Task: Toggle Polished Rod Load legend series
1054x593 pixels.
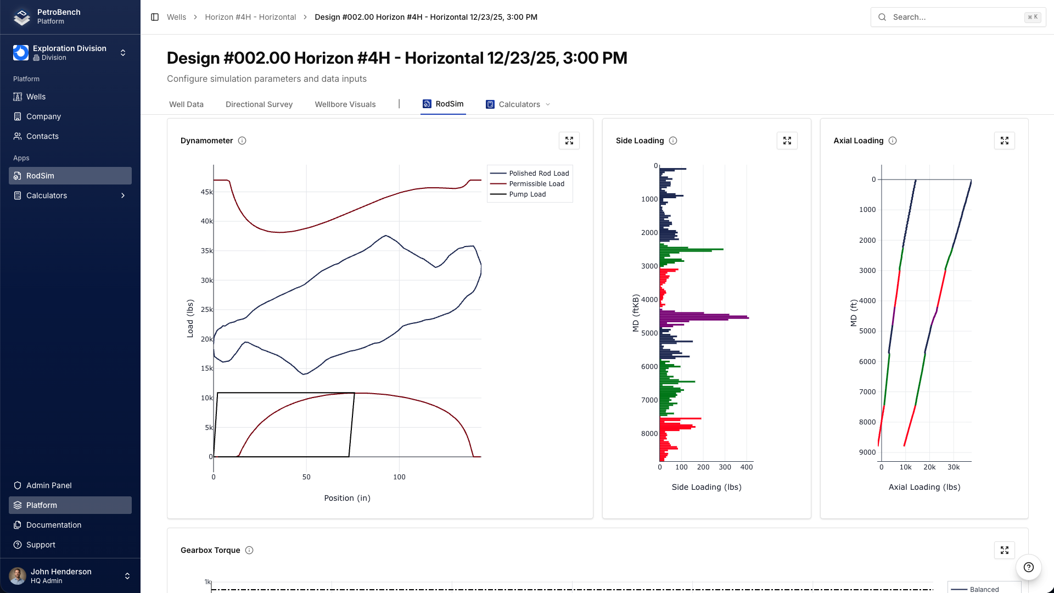Action: 538,174
